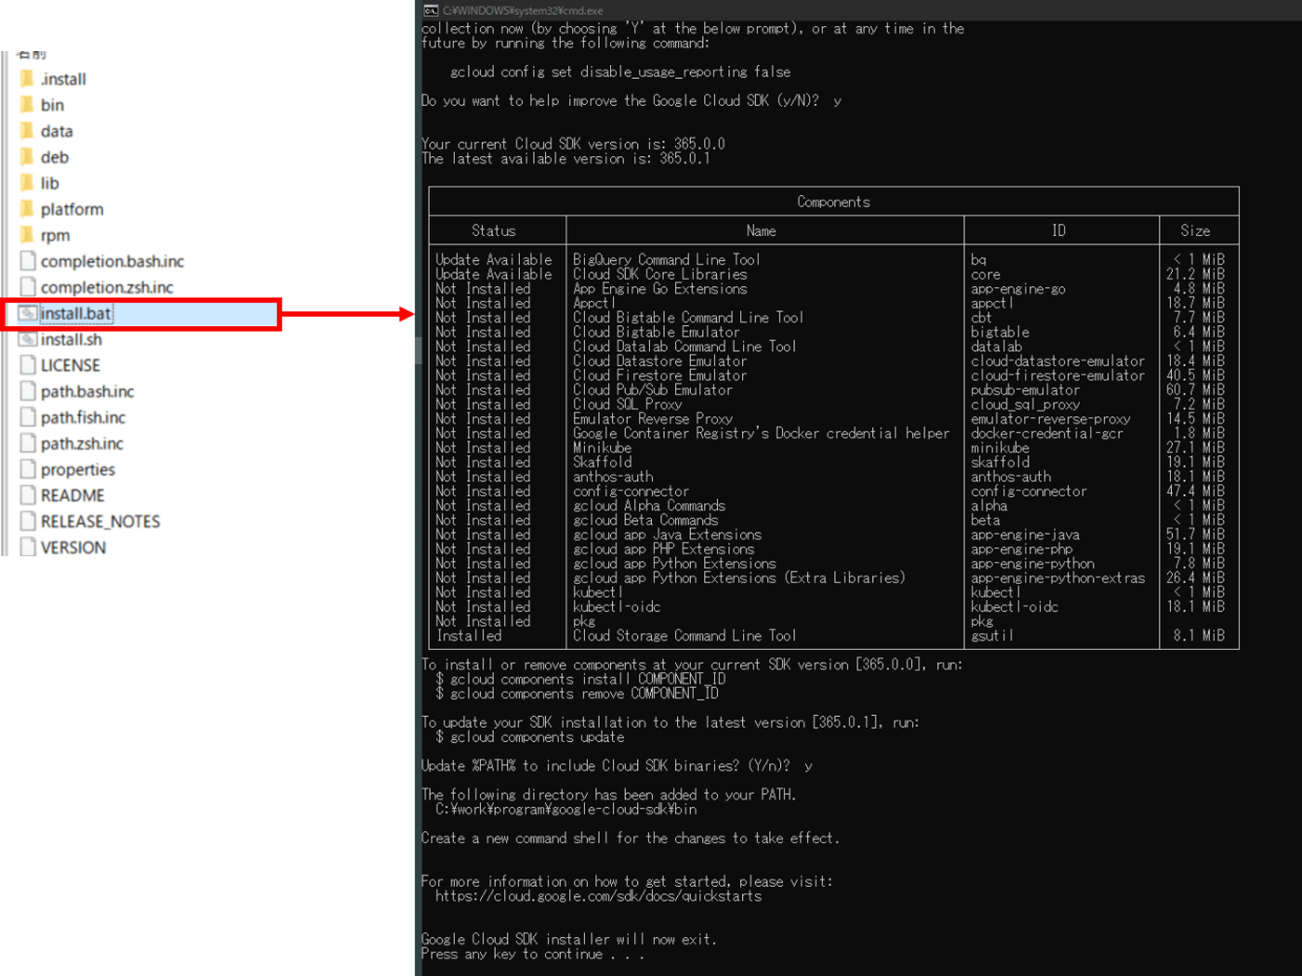Image resolution: width=1302 pixels, height=976 pixels.
Task: Open the lib folder
Action: [x=48, y=182]
